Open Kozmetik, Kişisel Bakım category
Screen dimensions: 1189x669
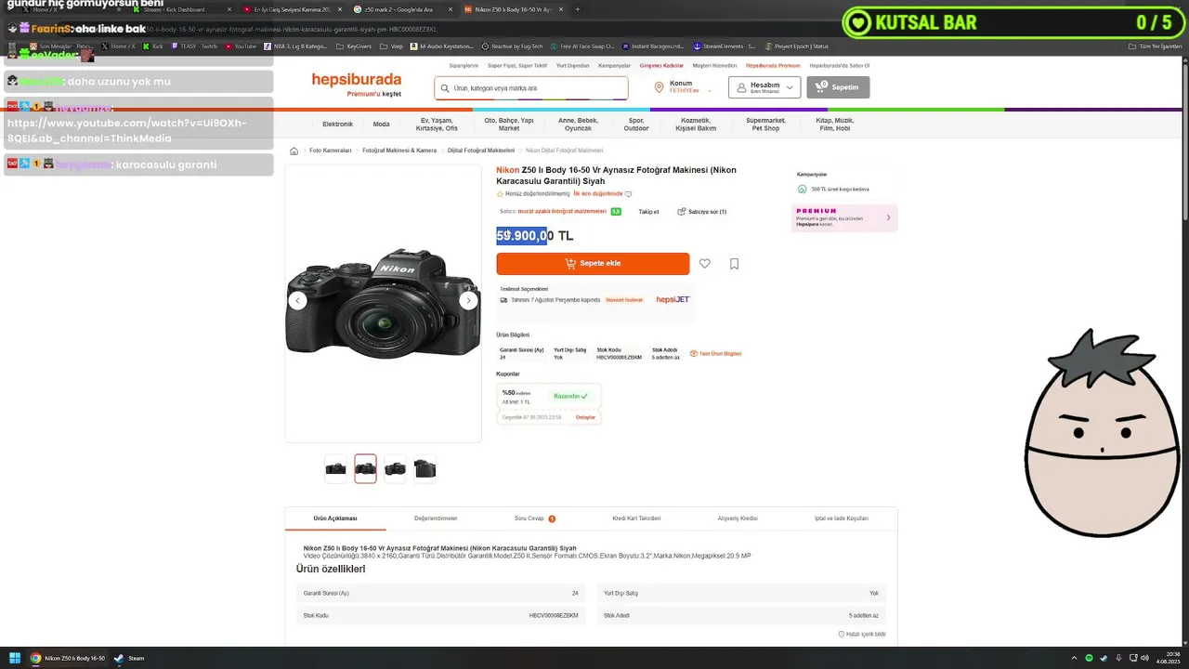[697, 124]
